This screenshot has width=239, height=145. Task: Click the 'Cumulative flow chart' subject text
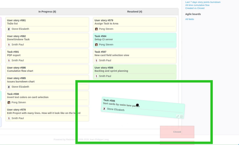(x=20, y=71)
